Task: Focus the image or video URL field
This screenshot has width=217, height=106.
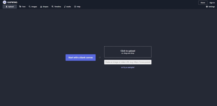Action: (128, 62)
